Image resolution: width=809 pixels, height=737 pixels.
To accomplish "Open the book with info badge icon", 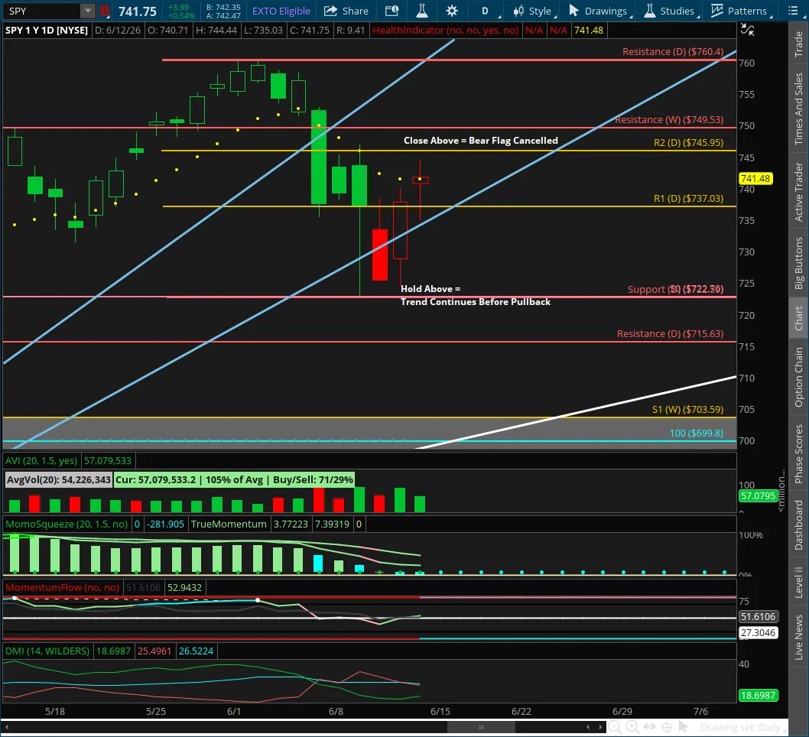I will (x=392, y=11).
